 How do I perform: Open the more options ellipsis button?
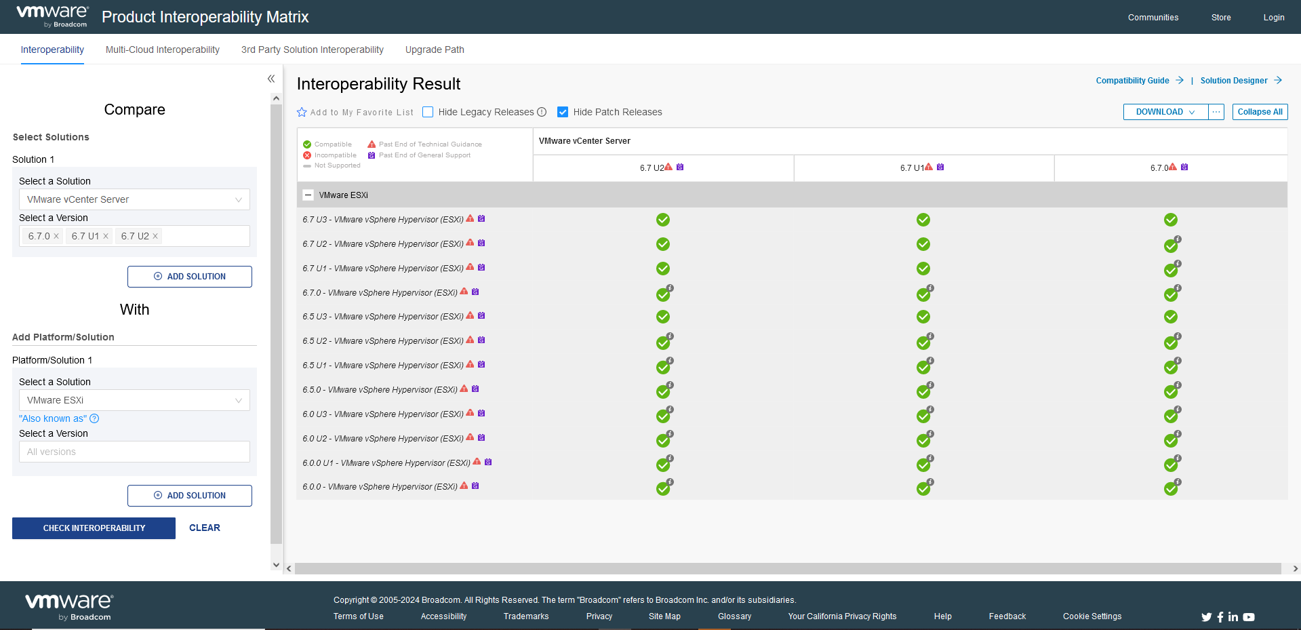1216,112
